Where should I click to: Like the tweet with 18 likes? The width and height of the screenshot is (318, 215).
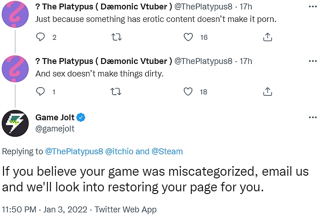click(x=189, y=92)
